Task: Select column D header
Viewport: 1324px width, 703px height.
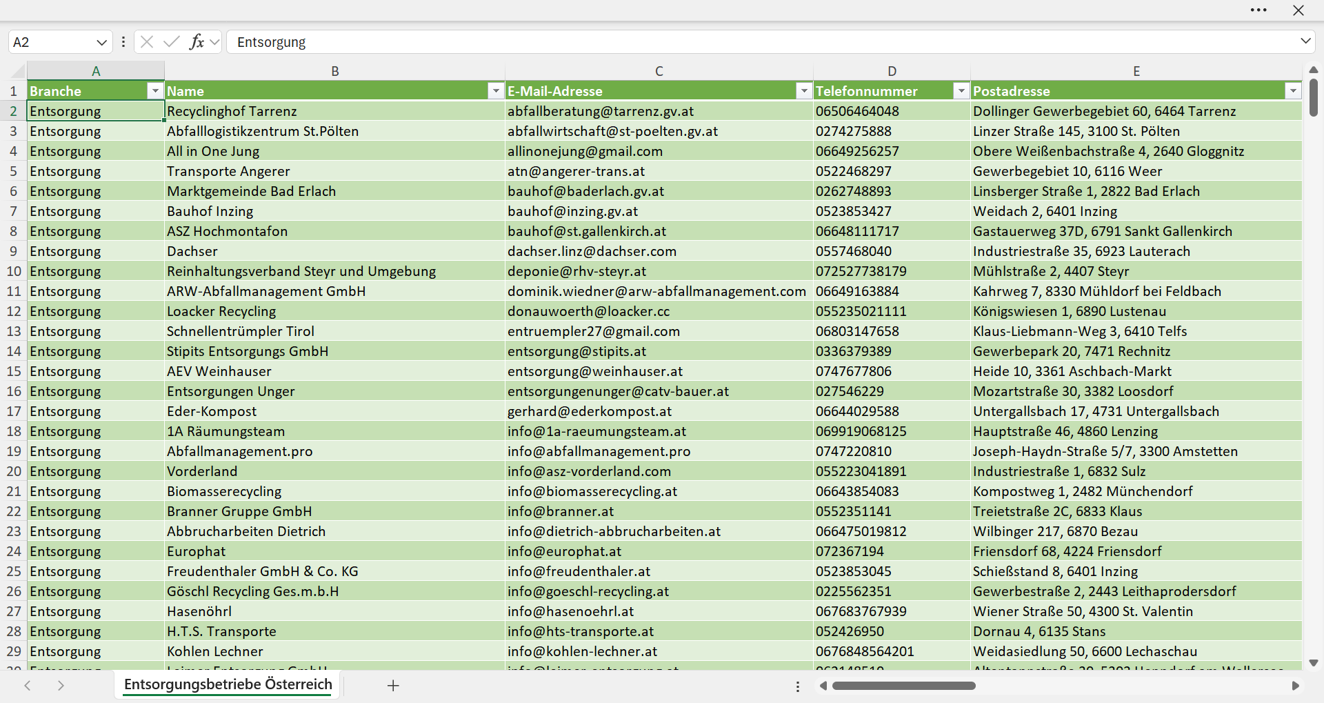Action: coord(892,71)
